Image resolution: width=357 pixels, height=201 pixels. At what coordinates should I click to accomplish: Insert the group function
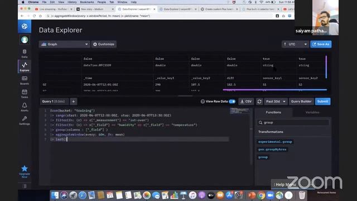(x=263, y=157)
